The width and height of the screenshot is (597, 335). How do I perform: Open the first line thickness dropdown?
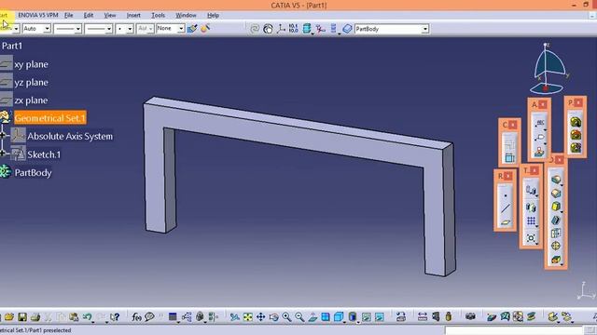78,29
